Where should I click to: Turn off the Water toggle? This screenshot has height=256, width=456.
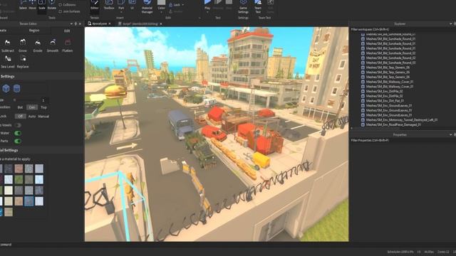(x=18, y=133)
